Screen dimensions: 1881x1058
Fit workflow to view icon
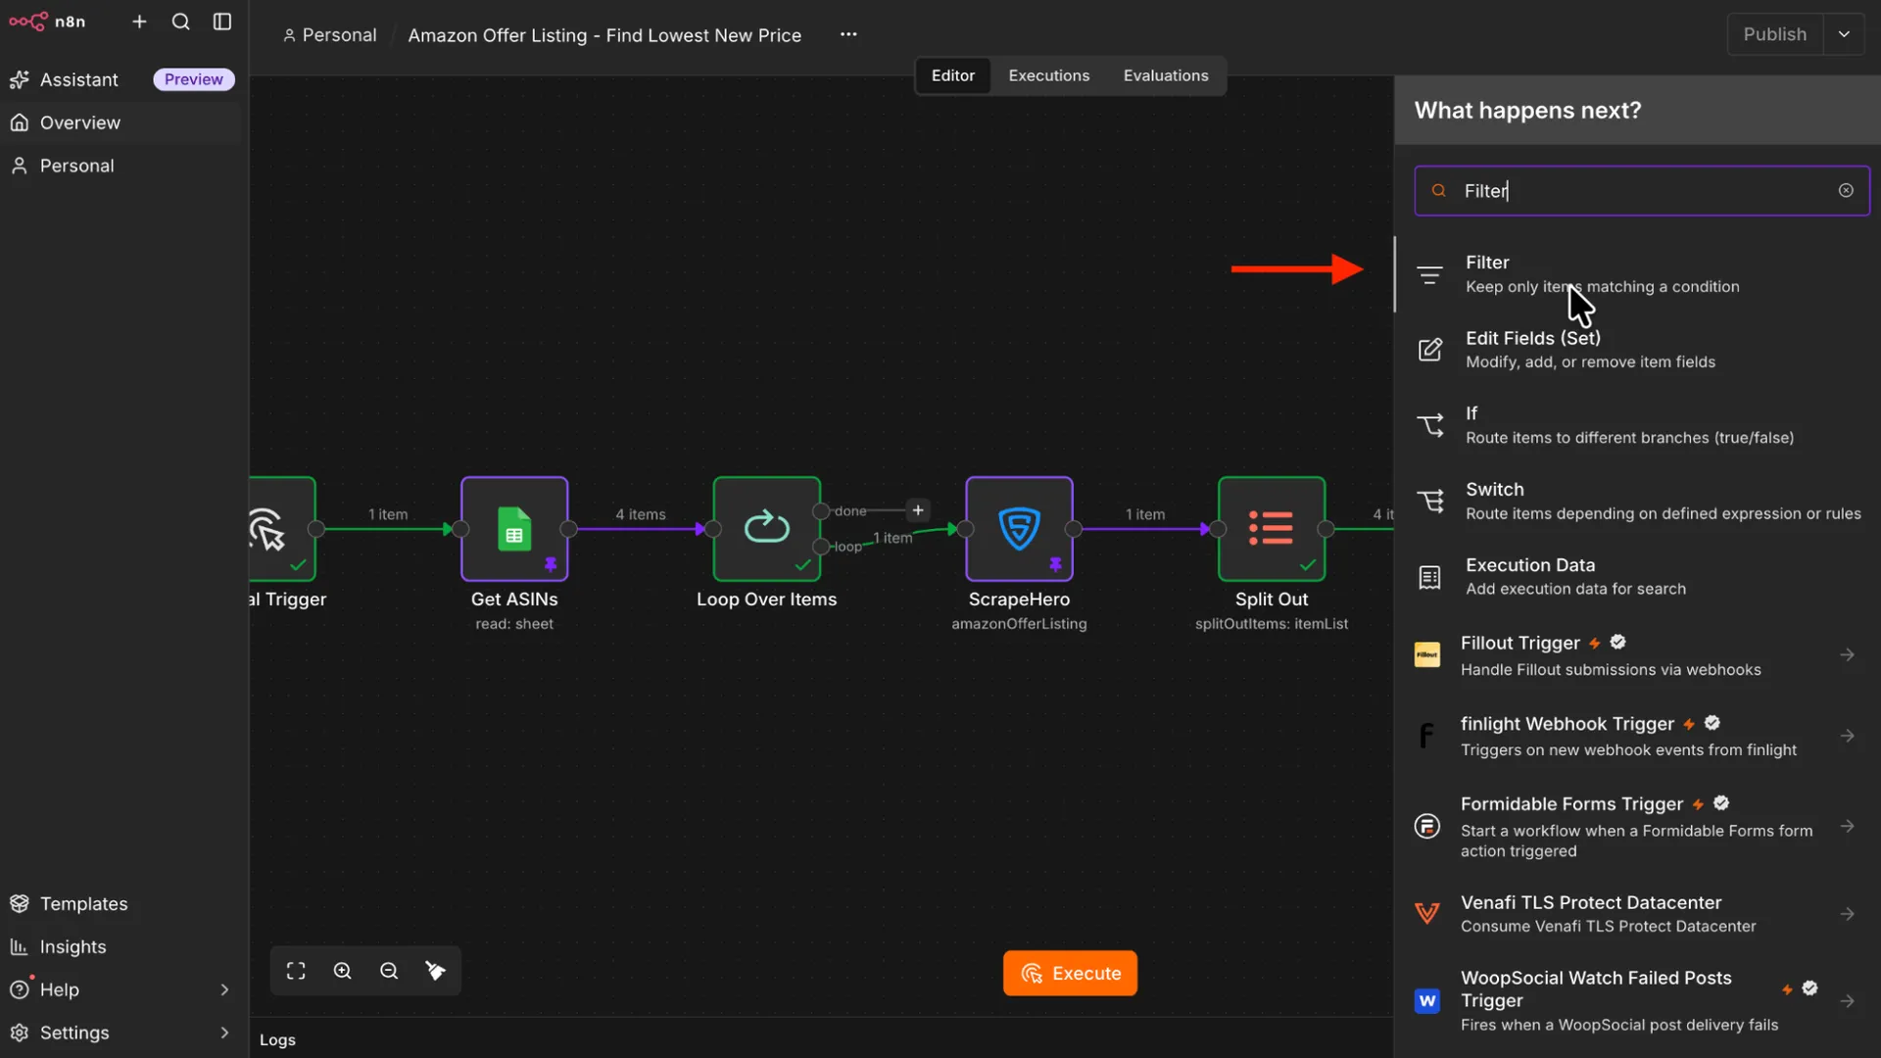(x=296, y=971)
